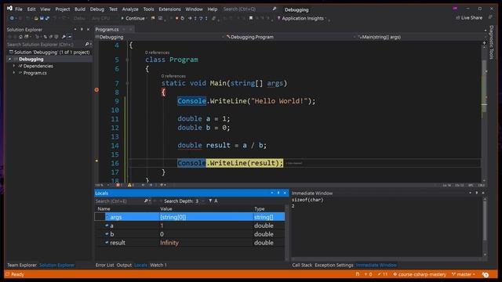Select the 'result' row in Locals
Screen dimensions: 502x282
tap(190, 242)
